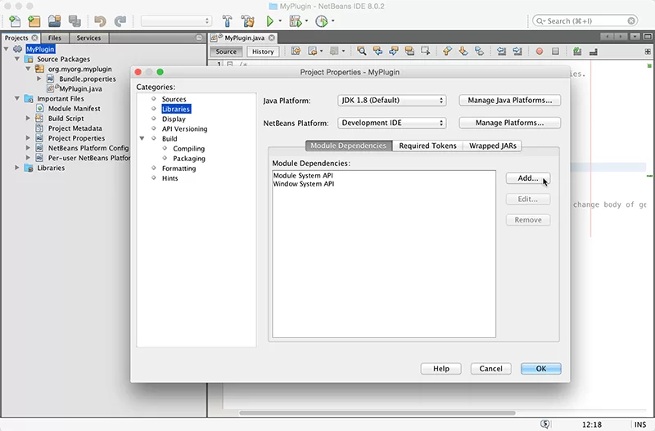Expand the Build Script node
The height and width of the screenshot is (431, 655).
28,119
